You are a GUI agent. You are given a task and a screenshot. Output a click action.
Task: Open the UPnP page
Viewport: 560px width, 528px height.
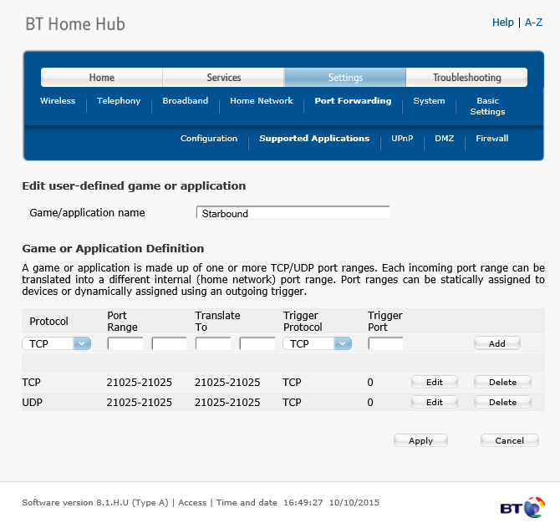click(x=402, y=138)
